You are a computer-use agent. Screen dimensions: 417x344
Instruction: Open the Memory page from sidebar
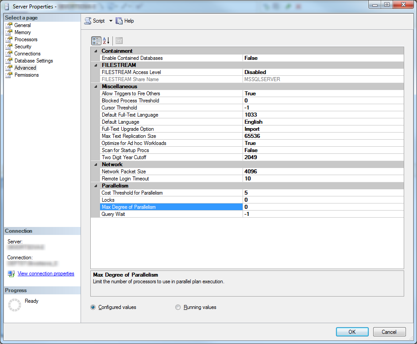(22, 32)
